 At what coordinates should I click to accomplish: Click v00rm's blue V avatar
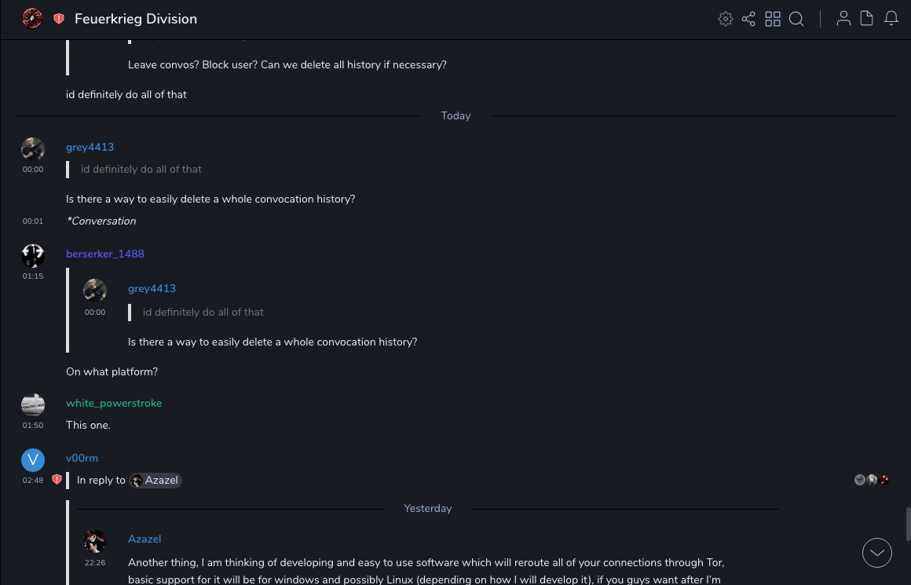tap(33, 460)
